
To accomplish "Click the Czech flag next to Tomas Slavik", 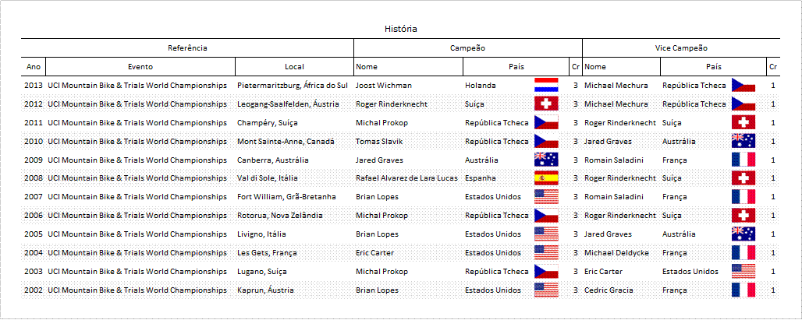I will [546, 141].
